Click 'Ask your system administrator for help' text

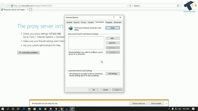[x=42, y=45]
